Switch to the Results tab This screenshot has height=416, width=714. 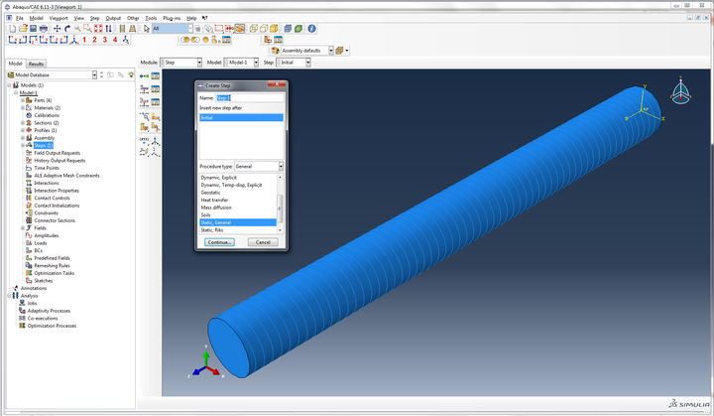36,64
